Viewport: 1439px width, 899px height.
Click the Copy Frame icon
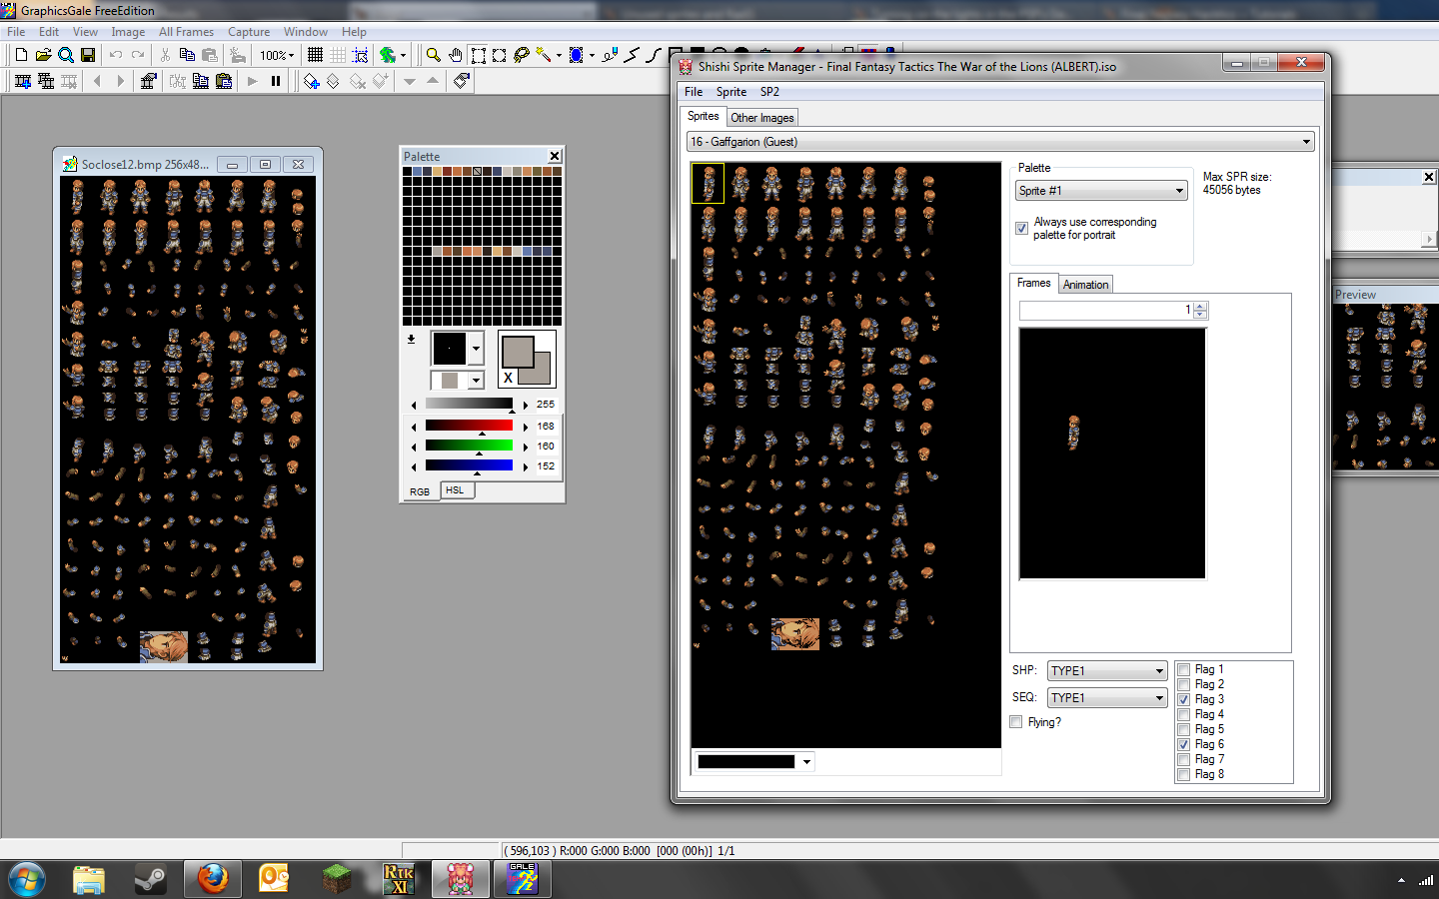(201, 81)
